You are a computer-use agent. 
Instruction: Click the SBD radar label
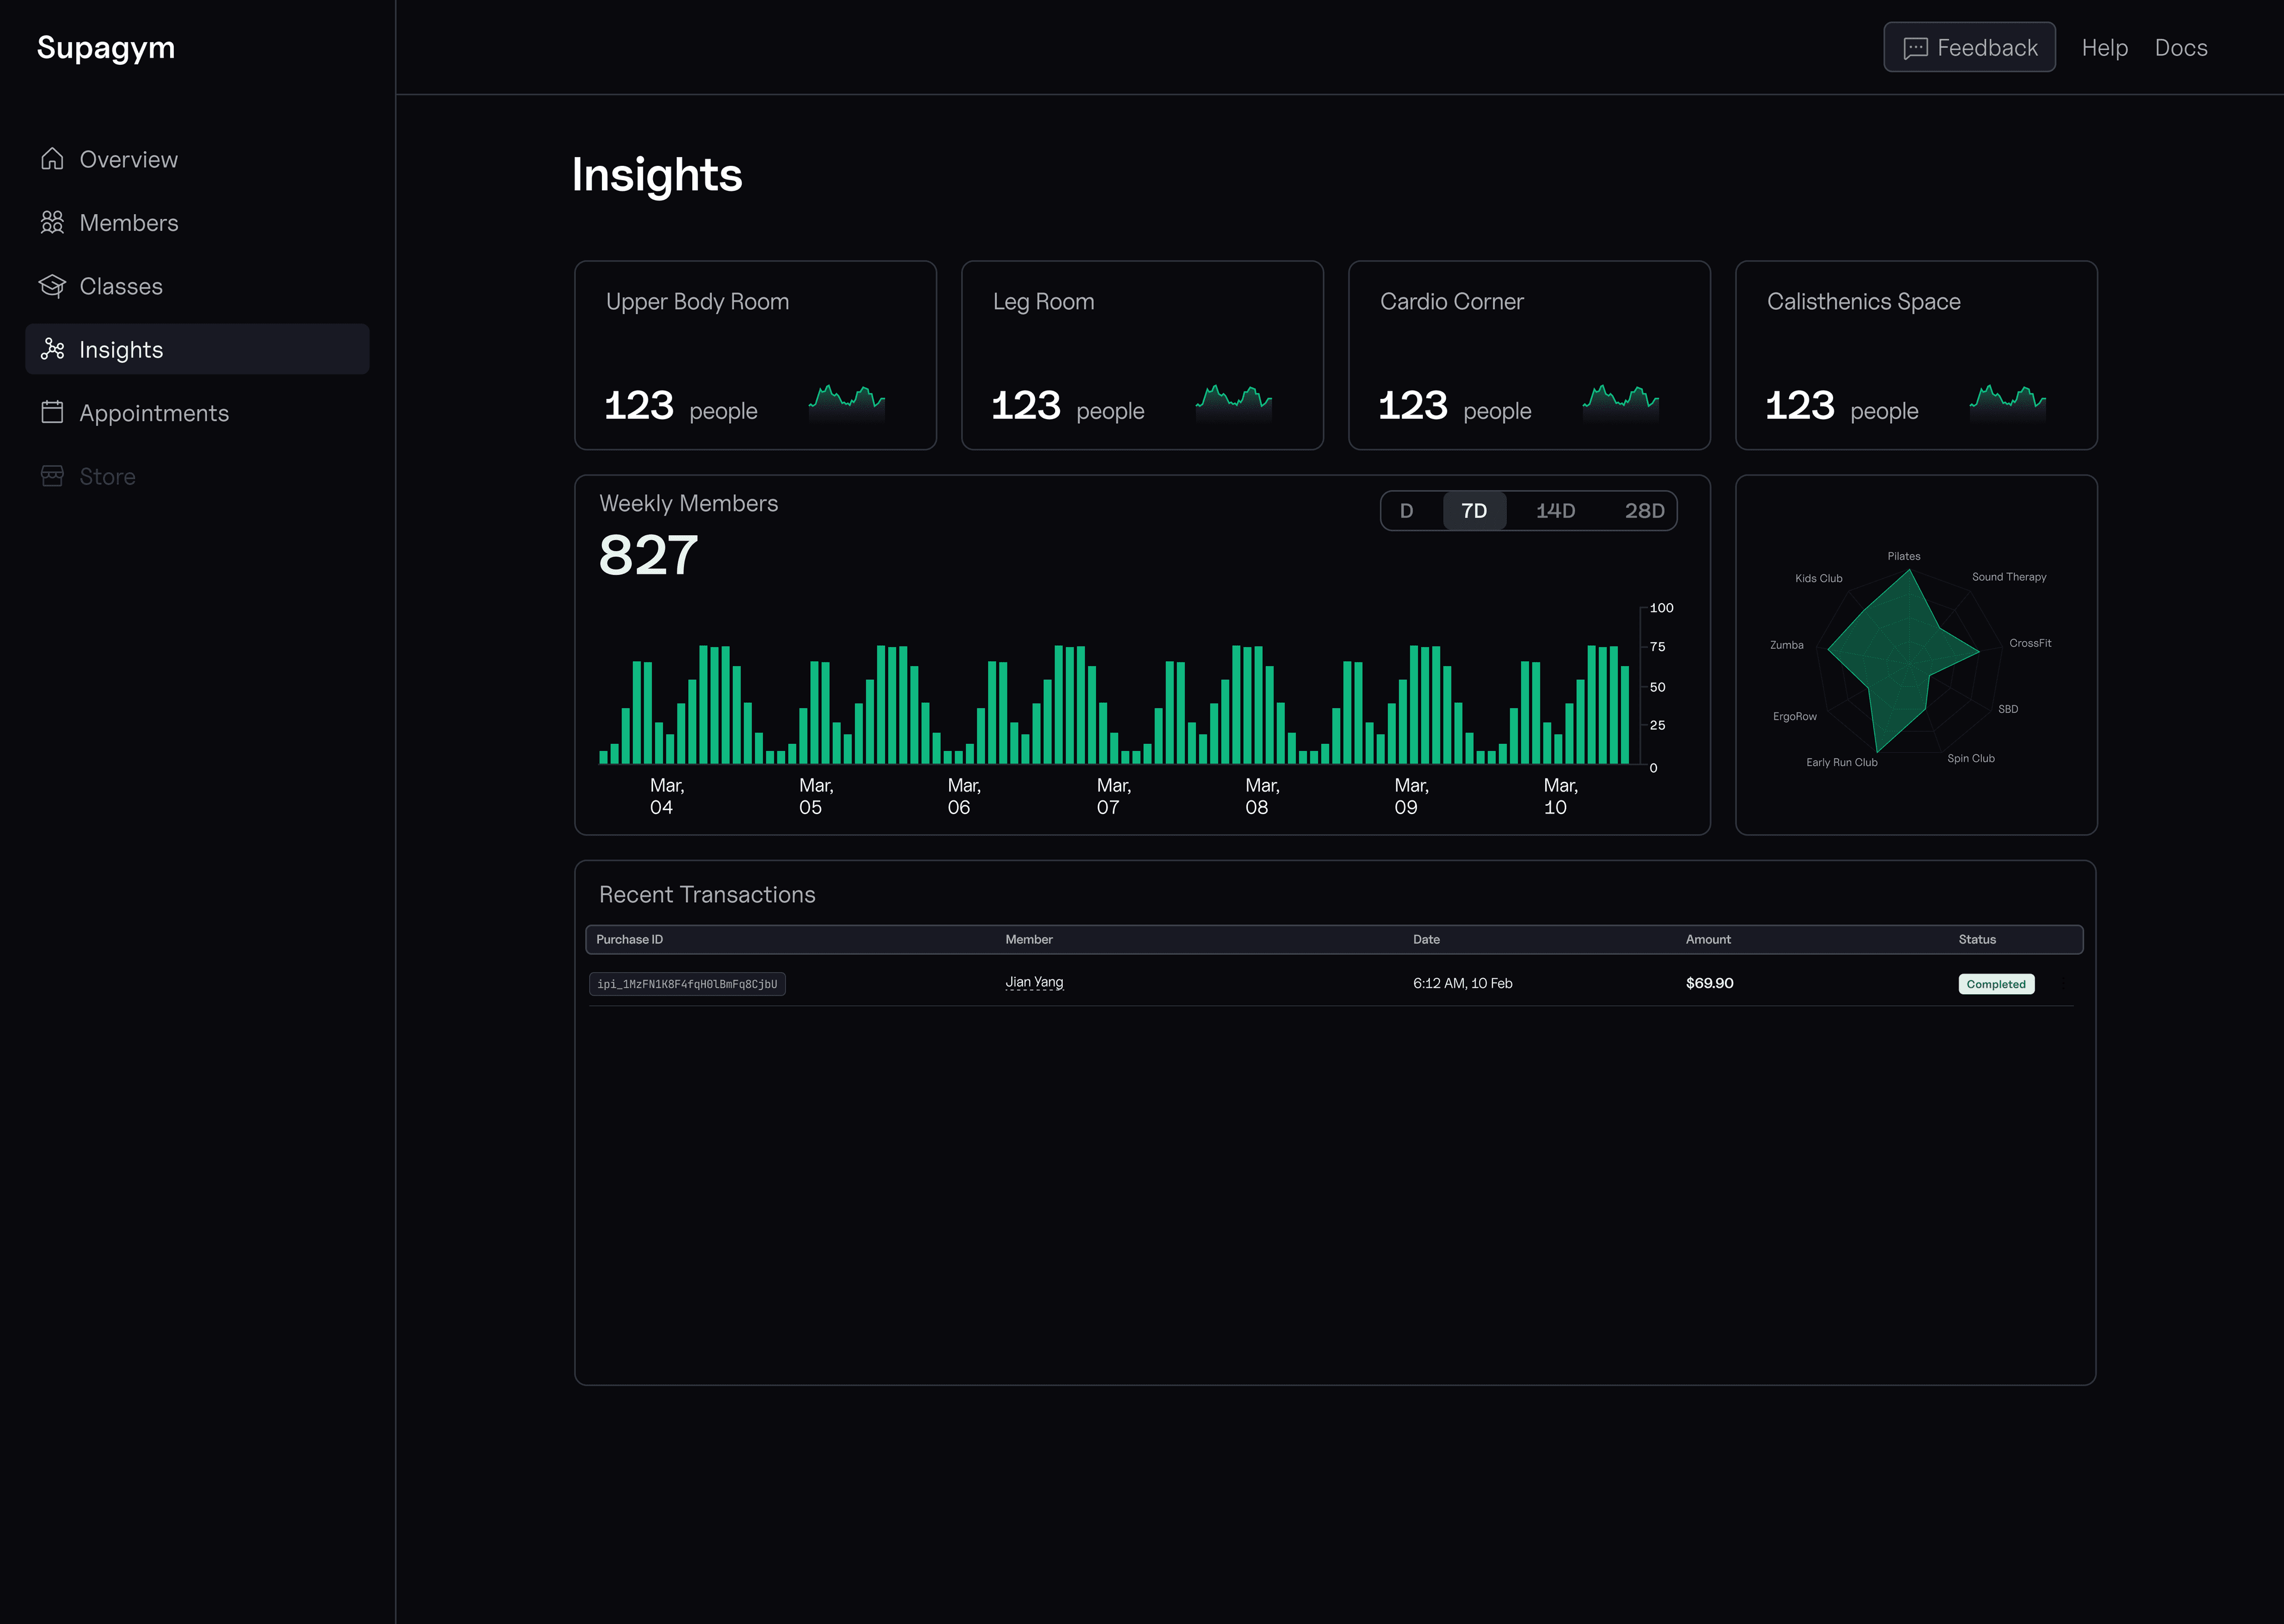click(2008, 709)
